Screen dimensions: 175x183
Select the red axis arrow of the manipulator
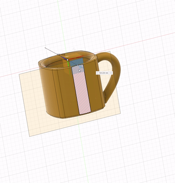click(x=77, y=57)
